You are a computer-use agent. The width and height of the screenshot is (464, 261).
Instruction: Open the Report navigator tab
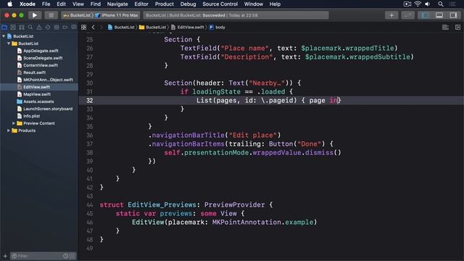(x=74, y=28)
